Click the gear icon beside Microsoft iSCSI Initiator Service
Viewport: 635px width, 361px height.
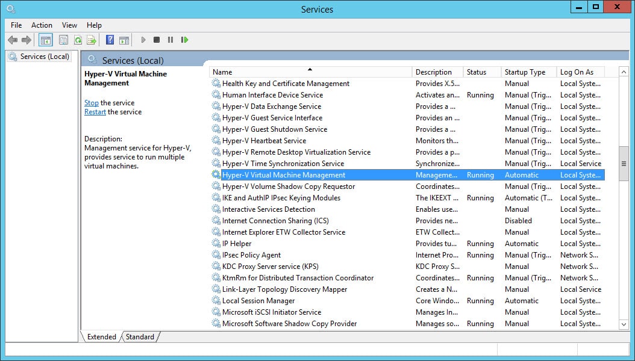216,312
